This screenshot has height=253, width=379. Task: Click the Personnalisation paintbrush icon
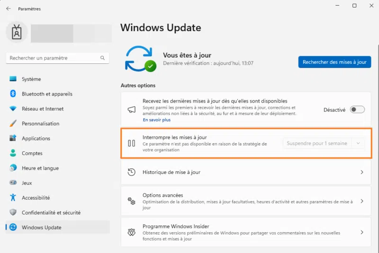click(x=13, y=123)
